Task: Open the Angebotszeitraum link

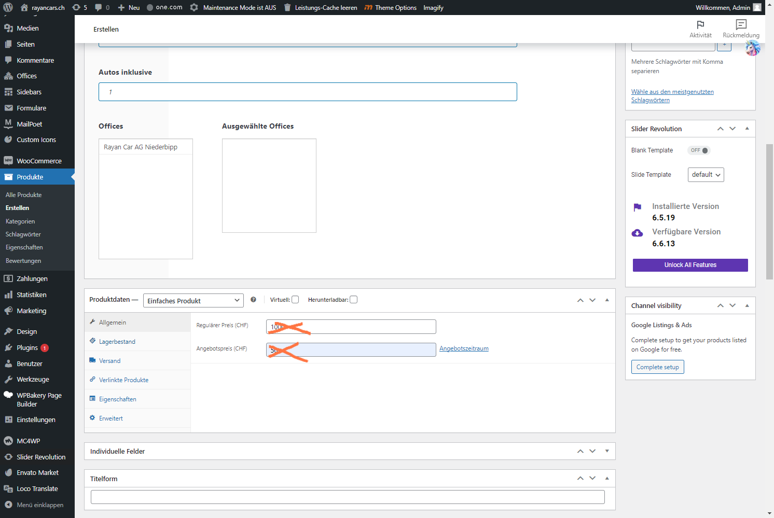Action: coord(464,348)
